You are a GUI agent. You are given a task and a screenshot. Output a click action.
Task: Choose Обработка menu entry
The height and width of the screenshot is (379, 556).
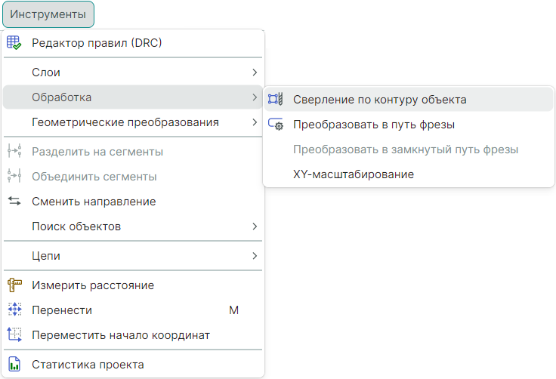[62, 97]
